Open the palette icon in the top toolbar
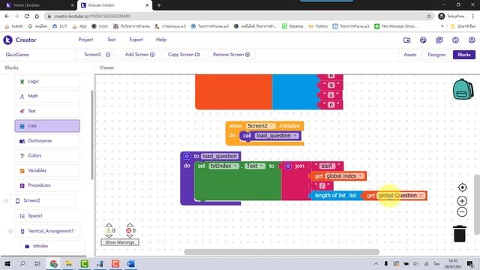This screenshot has width=480, height=270. click(x=423, y=40)
